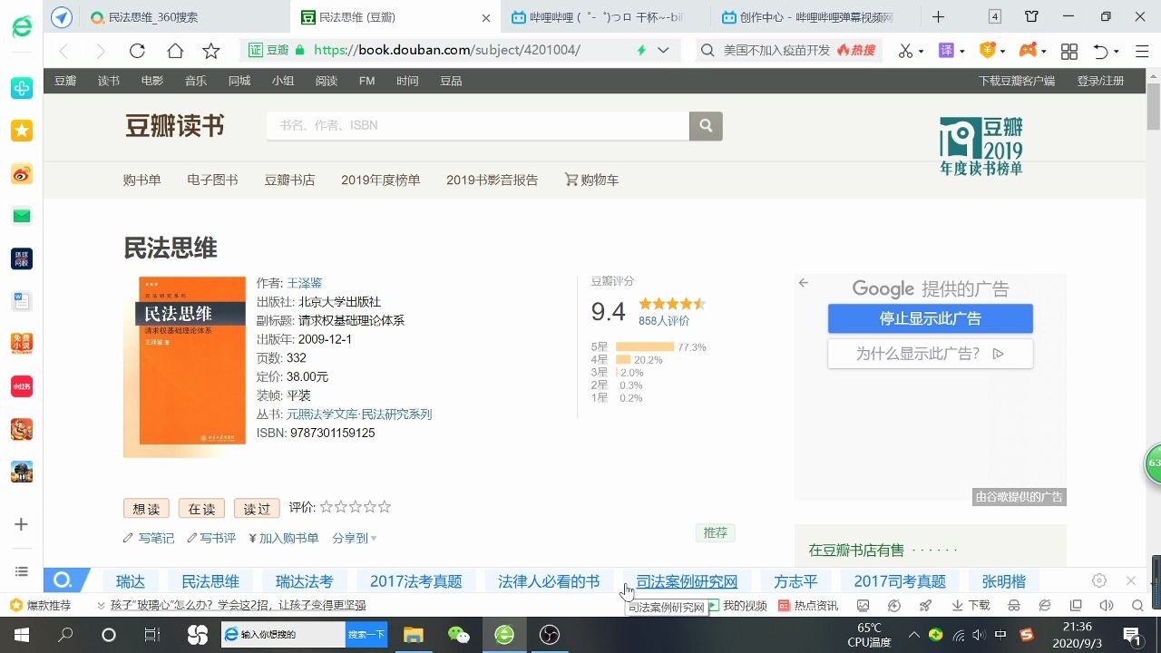Expand the news ticker chevron in status bar

101,605
